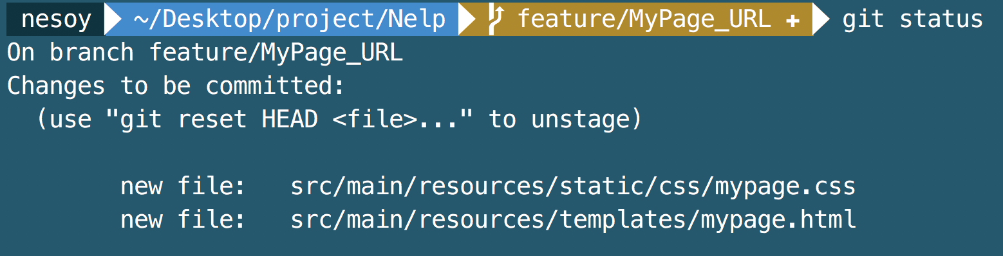Click the first new file label

(183, 187)
